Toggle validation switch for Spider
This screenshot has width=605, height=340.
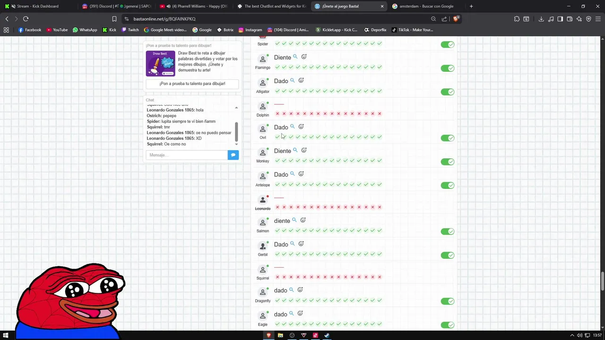pos(447,44)
